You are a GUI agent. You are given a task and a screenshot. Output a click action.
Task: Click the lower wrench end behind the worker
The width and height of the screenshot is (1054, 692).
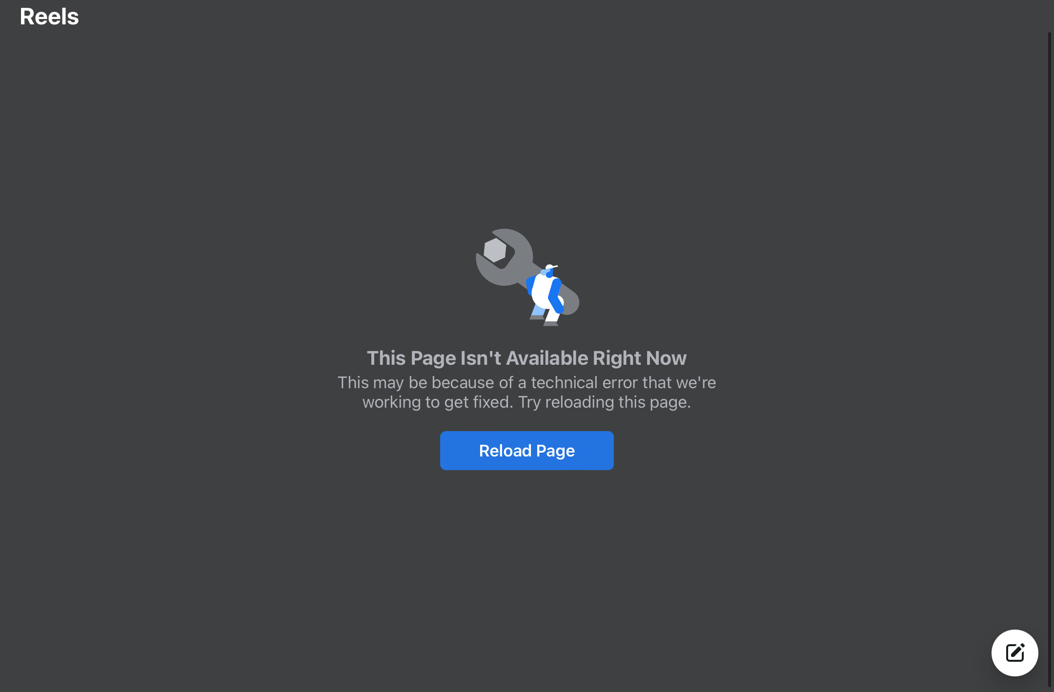[571, 301]
